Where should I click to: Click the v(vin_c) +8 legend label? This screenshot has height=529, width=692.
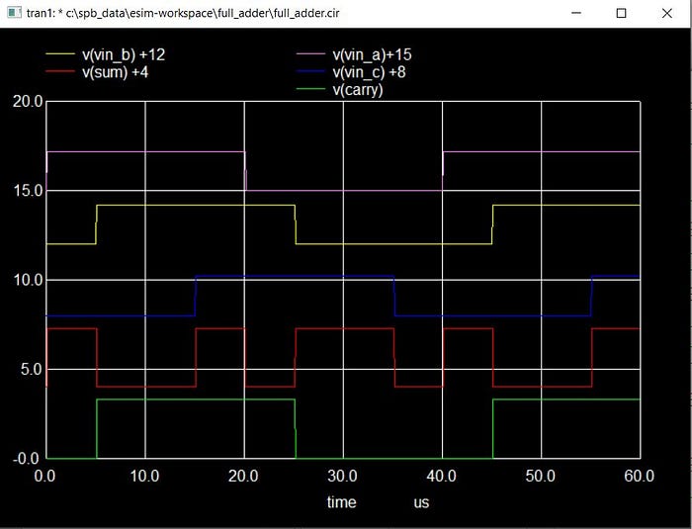pos(369,71)
